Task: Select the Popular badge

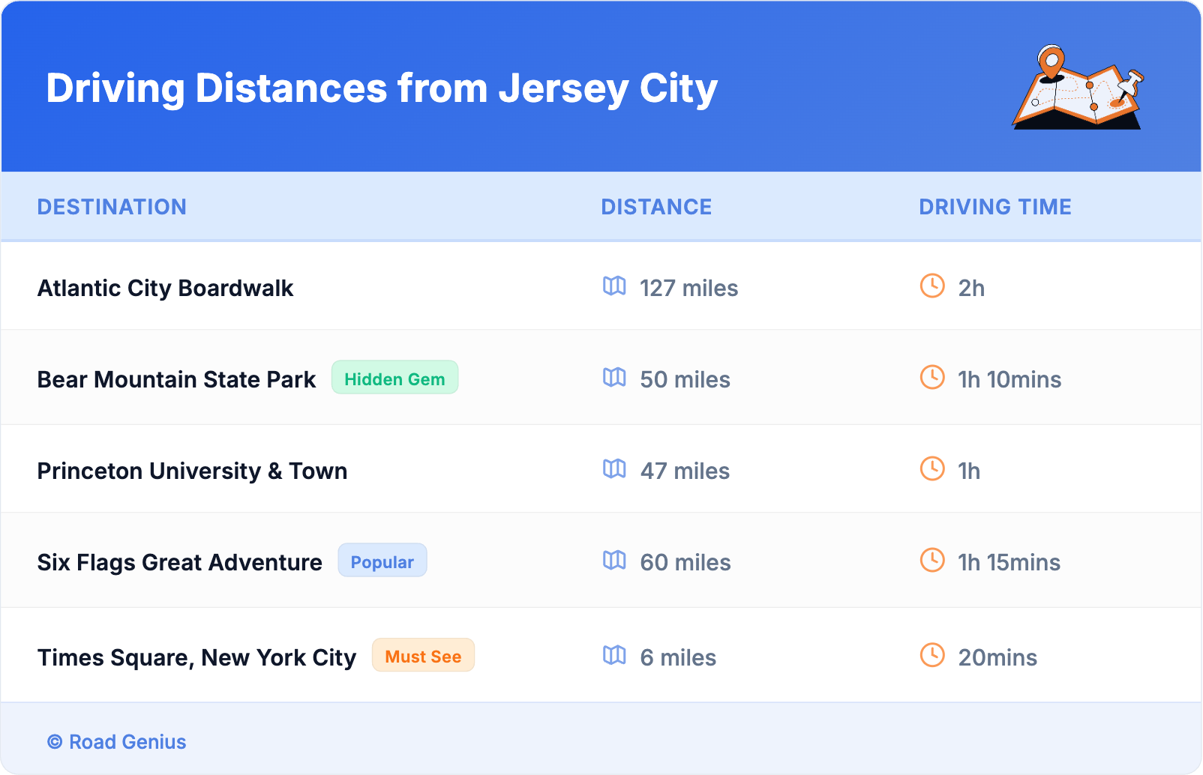Action: (382, 561)
